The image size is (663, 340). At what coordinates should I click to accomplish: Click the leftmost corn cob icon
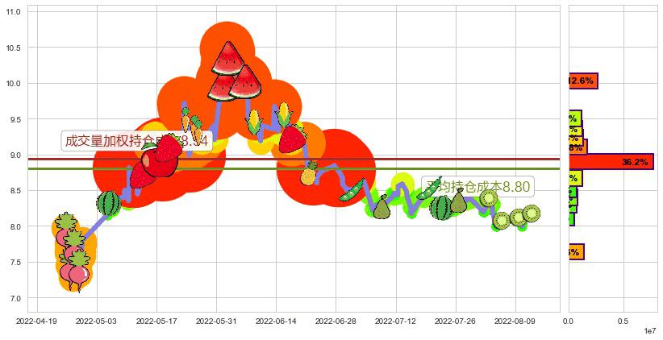(254, 122)
